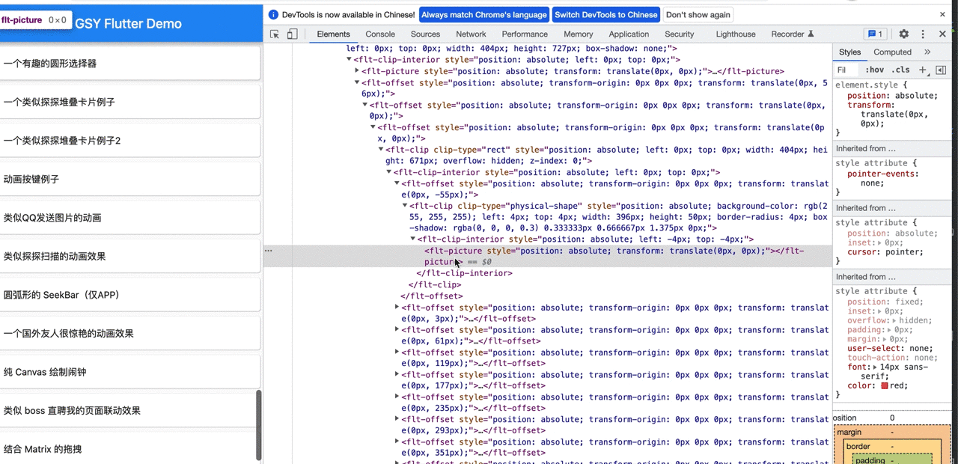958x464 pixels.
Task: Expand the font shorthand property
Action: (x=875, y=367)
